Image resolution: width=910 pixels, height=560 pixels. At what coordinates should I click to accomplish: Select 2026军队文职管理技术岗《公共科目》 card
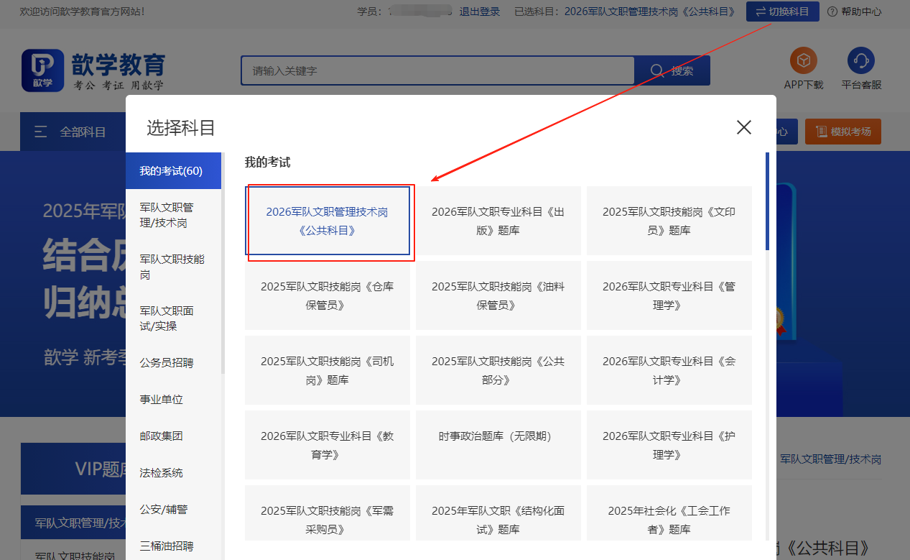[x=328, y=221]
